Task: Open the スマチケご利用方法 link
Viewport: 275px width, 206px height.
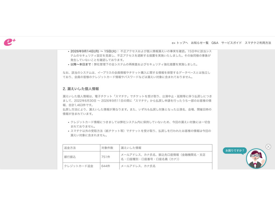Action: [x=258, y=43]
